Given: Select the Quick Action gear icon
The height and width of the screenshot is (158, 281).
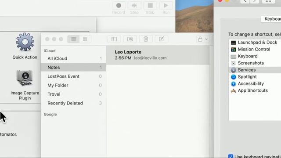Looking at the screenshot, I should (25, 42).
